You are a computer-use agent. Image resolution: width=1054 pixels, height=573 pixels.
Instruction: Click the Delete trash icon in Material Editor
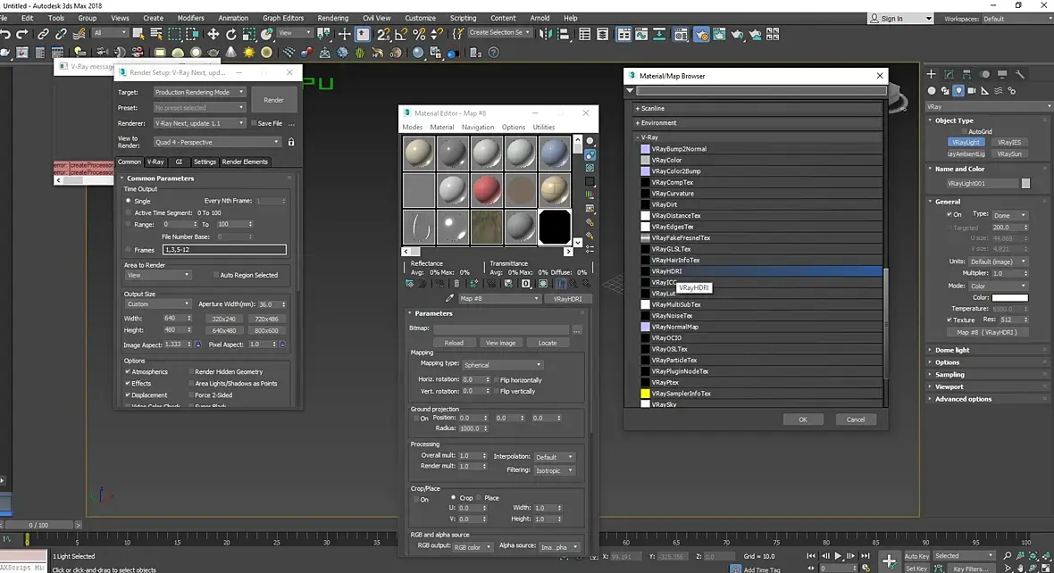457,284
